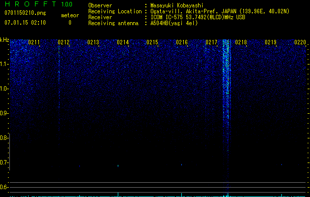Click the 0216 time marker
This screenshot has width=310, height=197.
(182, 42)
